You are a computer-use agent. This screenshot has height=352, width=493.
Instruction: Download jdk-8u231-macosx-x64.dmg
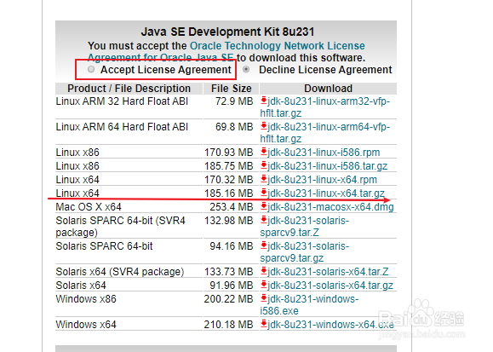pyautogui.click(x=330, y=207)
